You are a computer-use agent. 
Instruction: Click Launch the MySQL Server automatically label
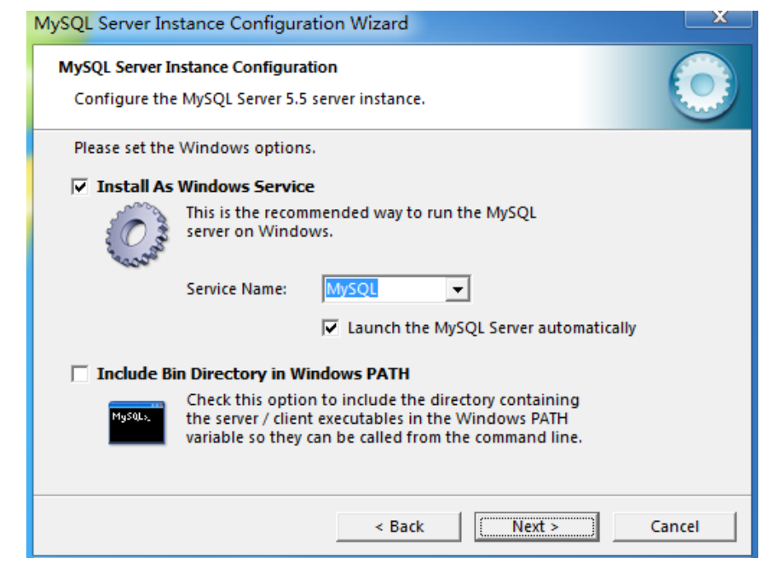492,328
